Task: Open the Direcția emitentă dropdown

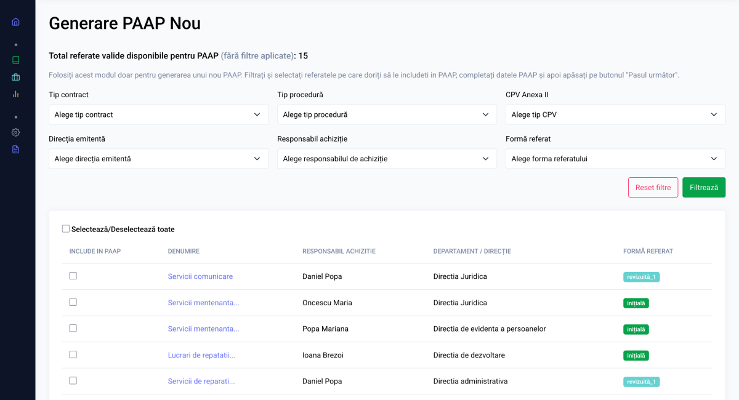Action: pyautogui.click(x=158, y=159)
